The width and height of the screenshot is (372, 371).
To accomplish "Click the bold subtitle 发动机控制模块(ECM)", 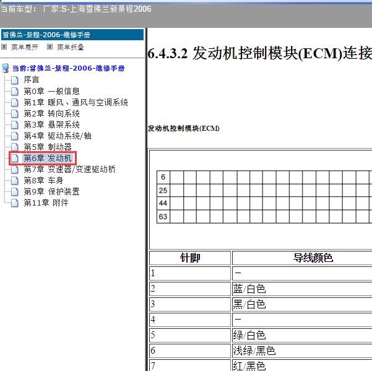I will click(183, 128).
